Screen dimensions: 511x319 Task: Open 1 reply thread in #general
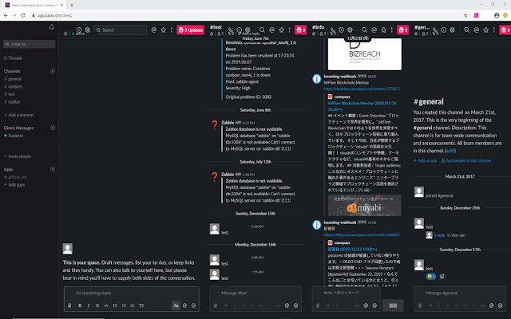pyautogui.click(x=439, y=235)
